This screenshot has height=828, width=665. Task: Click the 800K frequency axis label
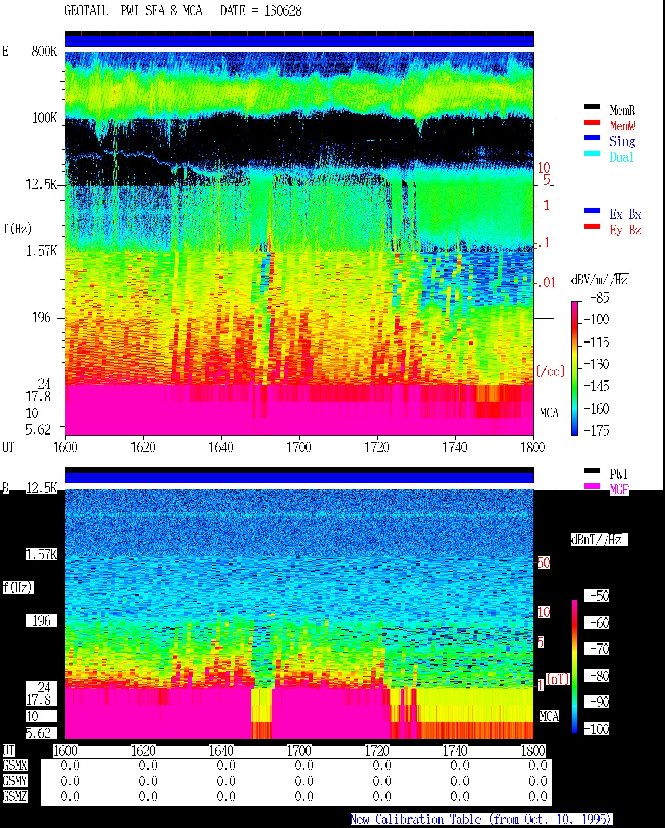coord(44,51)
